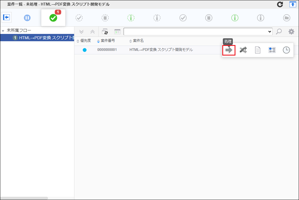Click the blue upward arrow icon
The width and height of the screenshot is (299, 200).
[293, 4]
